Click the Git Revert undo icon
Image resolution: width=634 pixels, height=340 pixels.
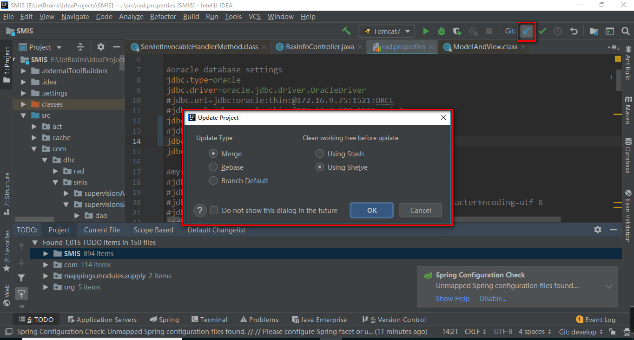pyautogui.click(x=574, y=31)
